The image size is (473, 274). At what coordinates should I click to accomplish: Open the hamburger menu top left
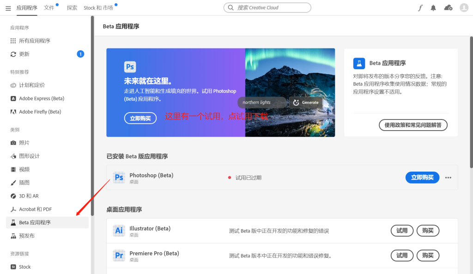[x=8, y=8]
